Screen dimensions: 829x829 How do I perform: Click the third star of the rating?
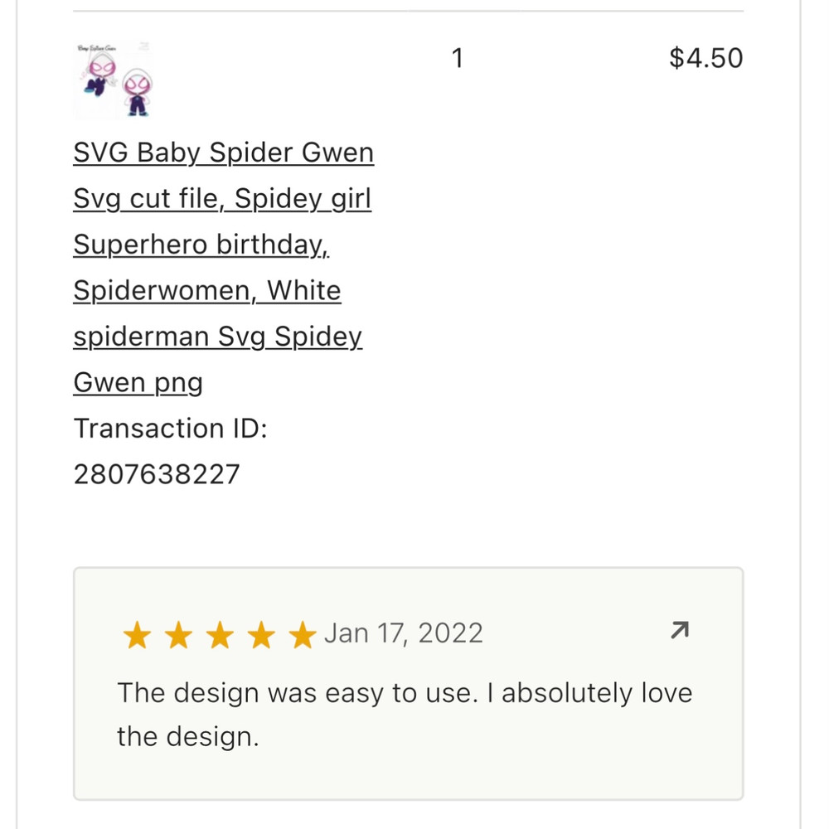coord(220,636)
